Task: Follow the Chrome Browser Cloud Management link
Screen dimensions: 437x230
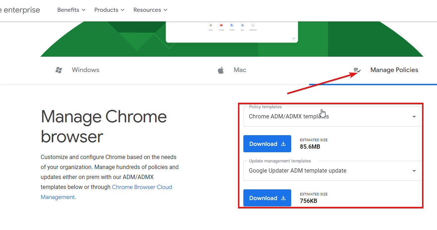Action: tap(106, 192)
